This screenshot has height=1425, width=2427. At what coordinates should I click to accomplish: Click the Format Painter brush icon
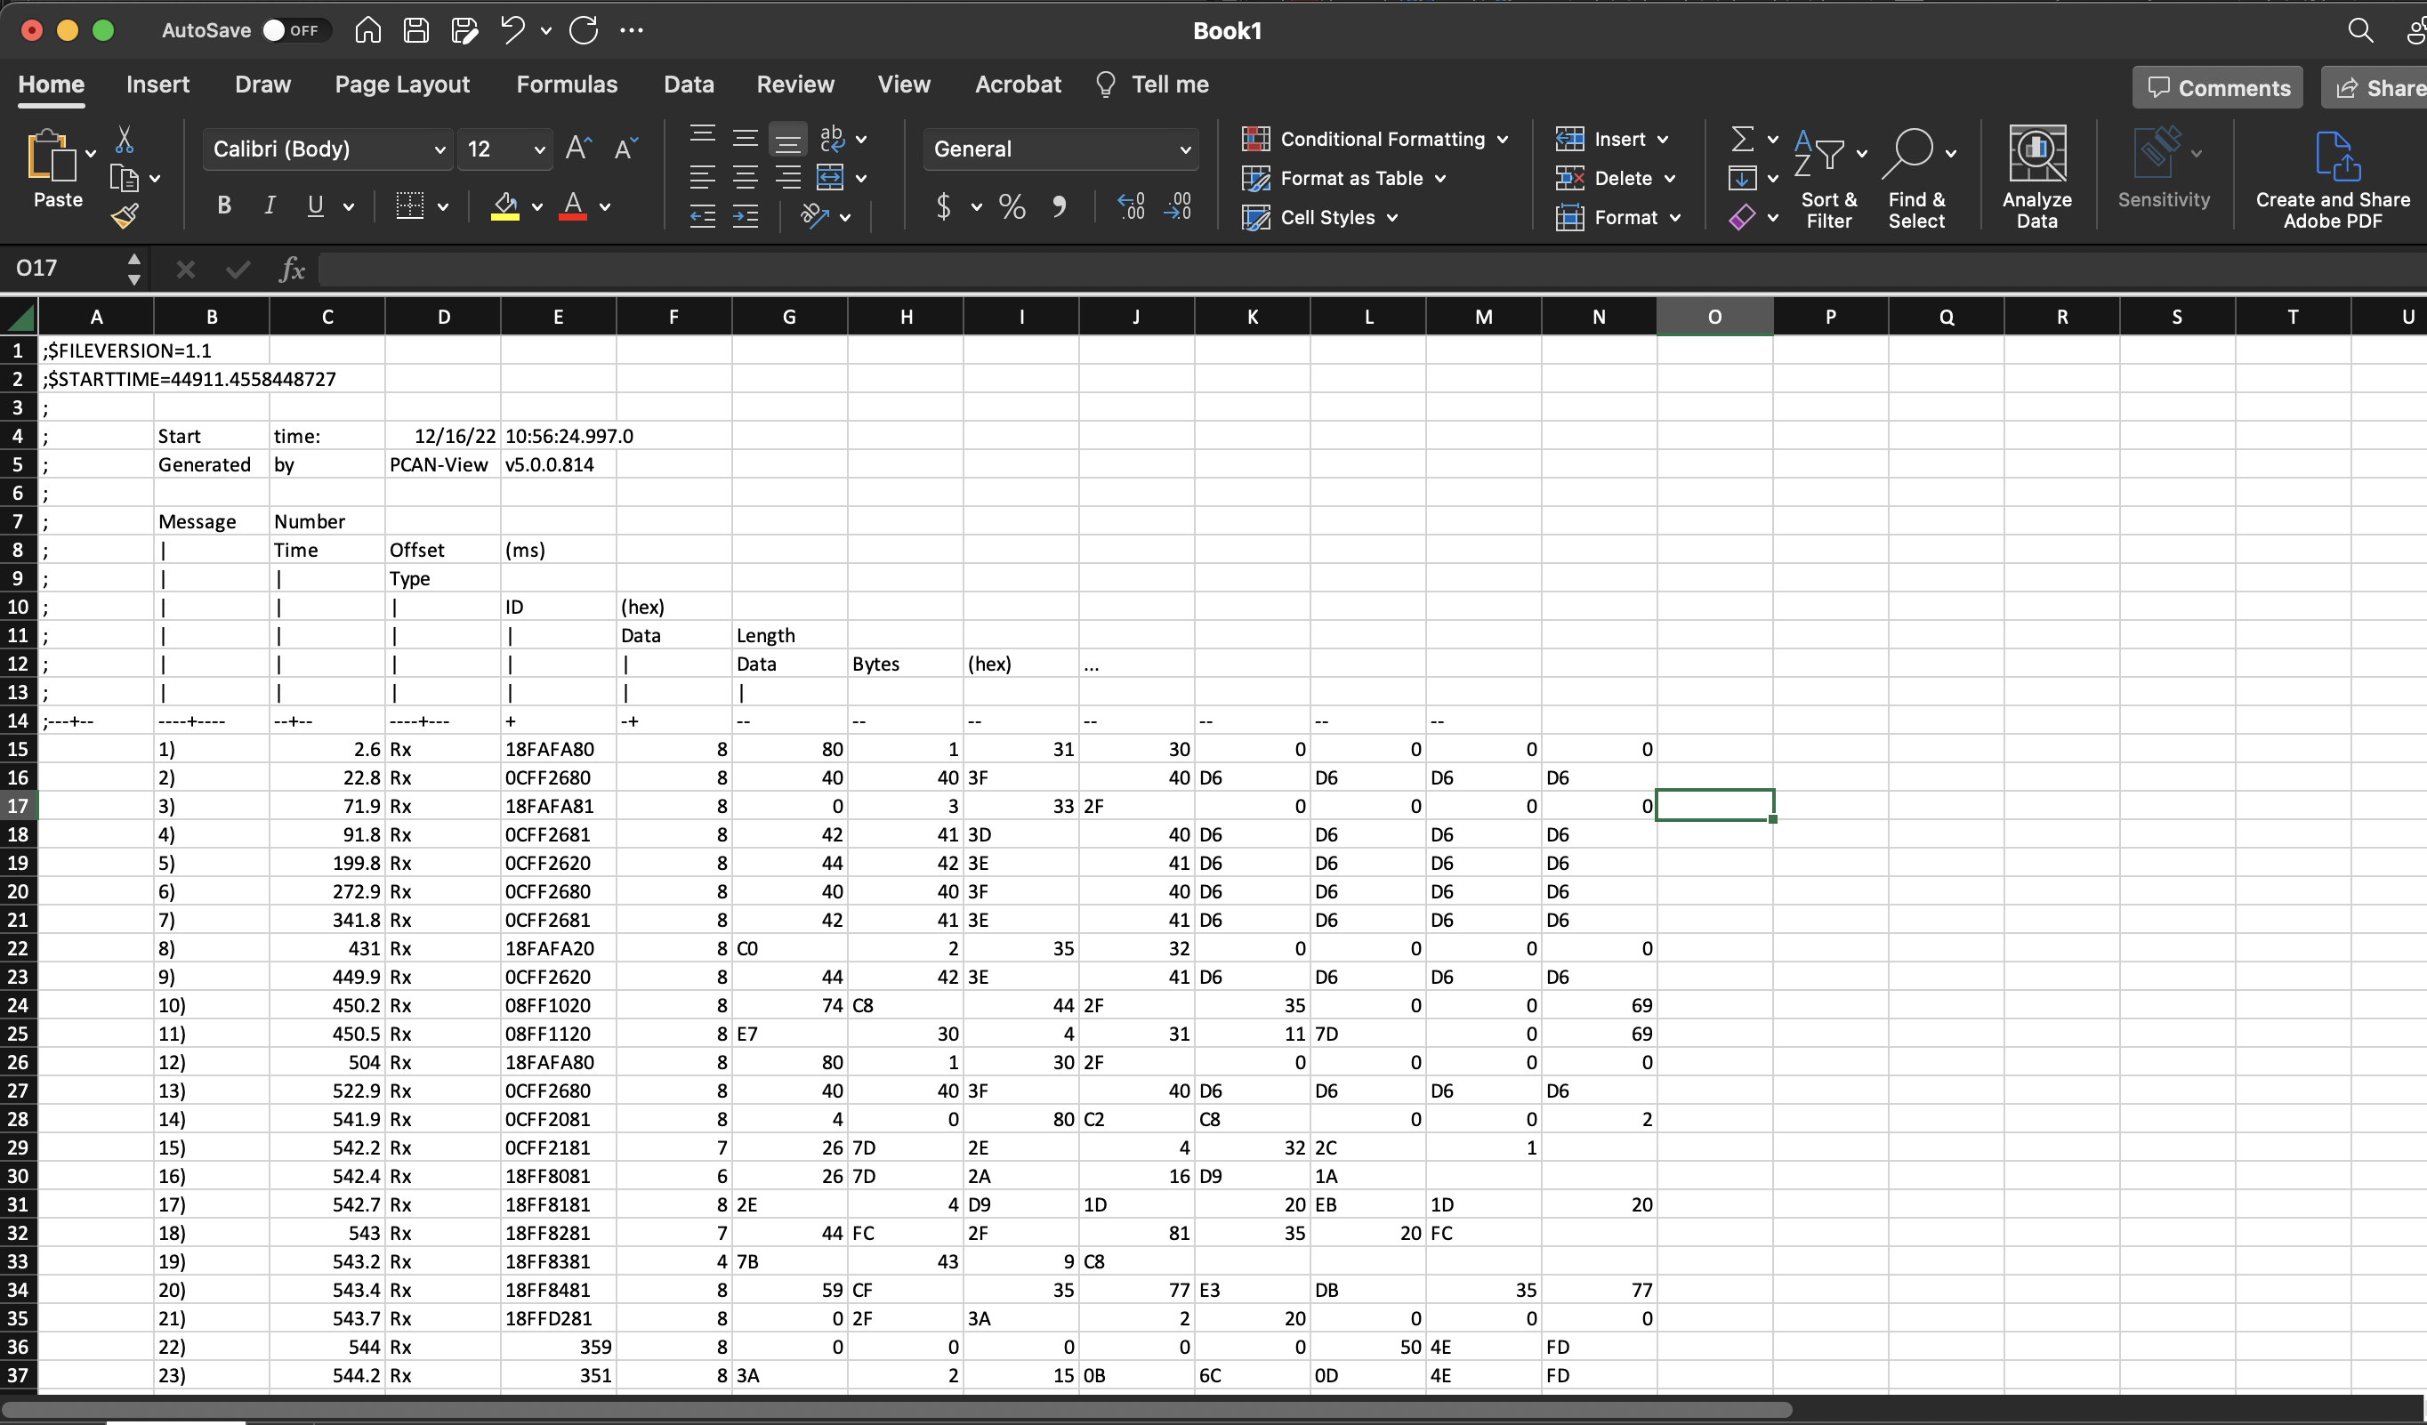click(125, 217)
